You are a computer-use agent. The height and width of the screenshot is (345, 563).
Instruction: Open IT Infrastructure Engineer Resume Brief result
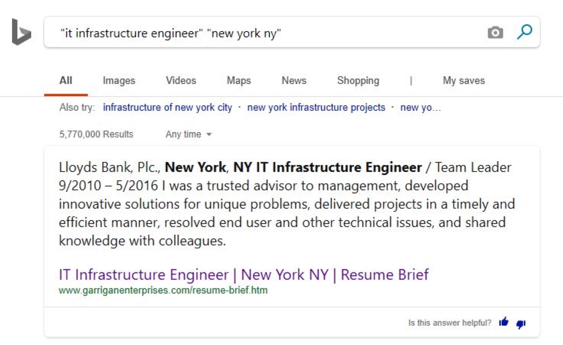[244, 274]
